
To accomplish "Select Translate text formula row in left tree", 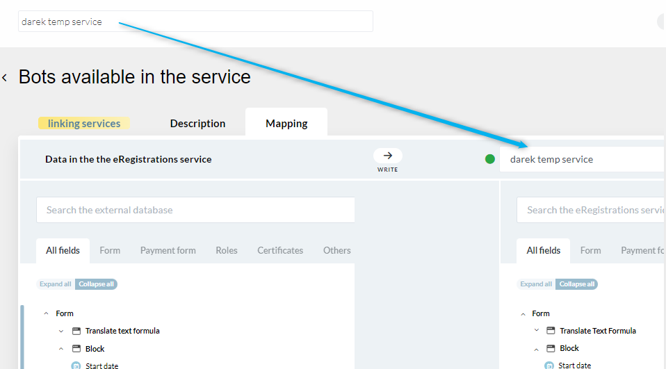I will point(122,331).
